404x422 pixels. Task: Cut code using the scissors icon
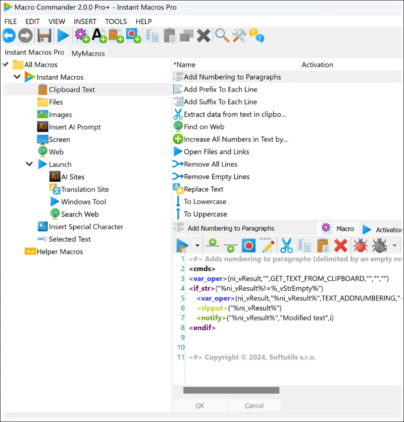pyautogui.click(x=286, y=245)
